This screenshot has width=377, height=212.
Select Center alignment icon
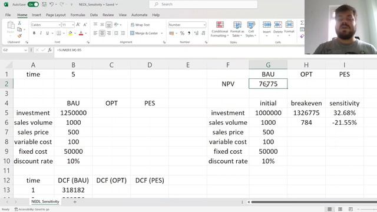(x=102, y=33)
